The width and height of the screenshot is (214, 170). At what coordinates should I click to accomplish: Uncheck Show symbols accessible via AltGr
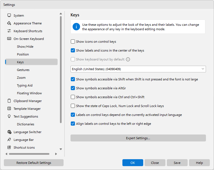coord(73,88)
